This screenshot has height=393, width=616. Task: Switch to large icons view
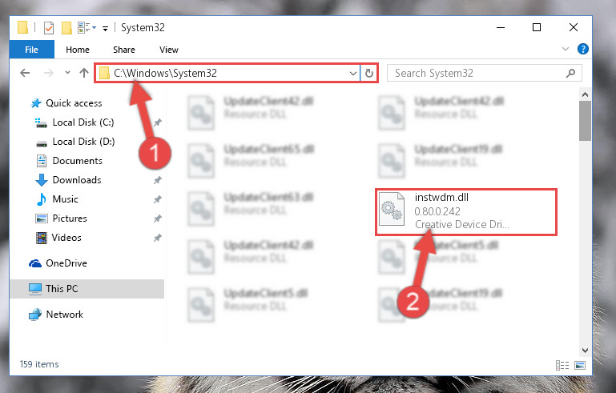click(580, 366)
